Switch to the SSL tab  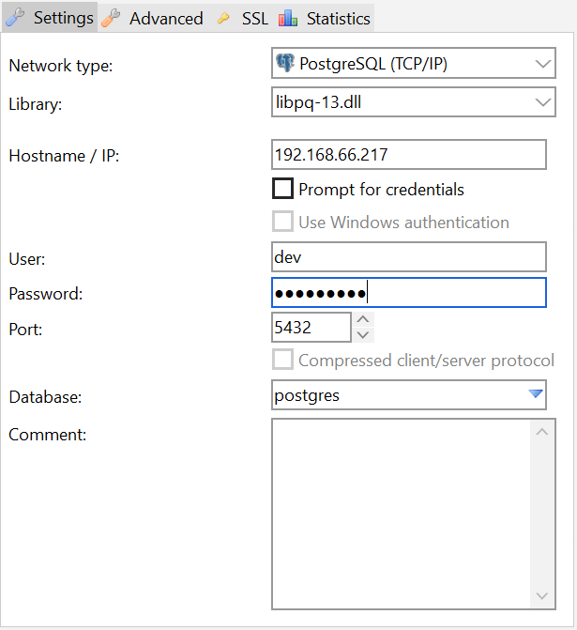click(254, 18)
